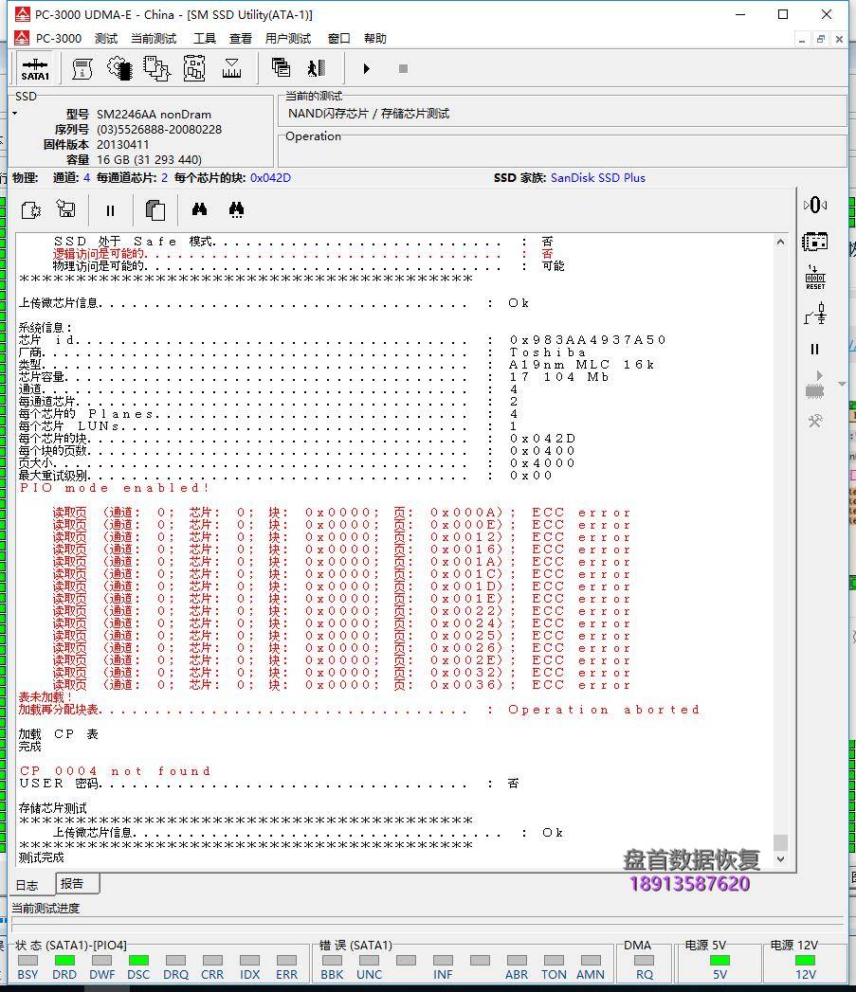Click the duplicated chips icon in the main toolbar
856x992 pixels.
(157, 68)
